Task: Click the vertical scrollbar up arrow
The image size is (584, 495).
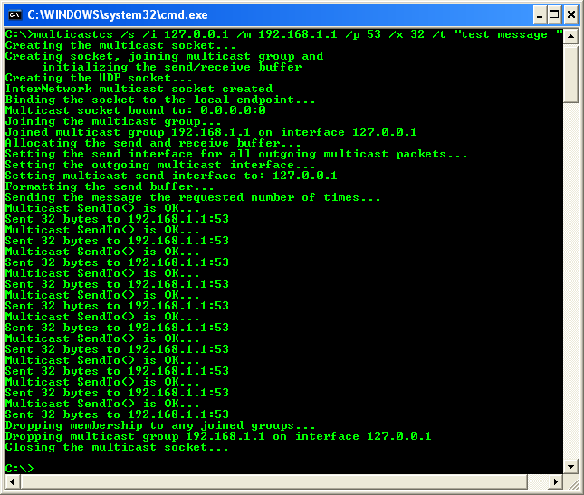Action: [570, 36]
